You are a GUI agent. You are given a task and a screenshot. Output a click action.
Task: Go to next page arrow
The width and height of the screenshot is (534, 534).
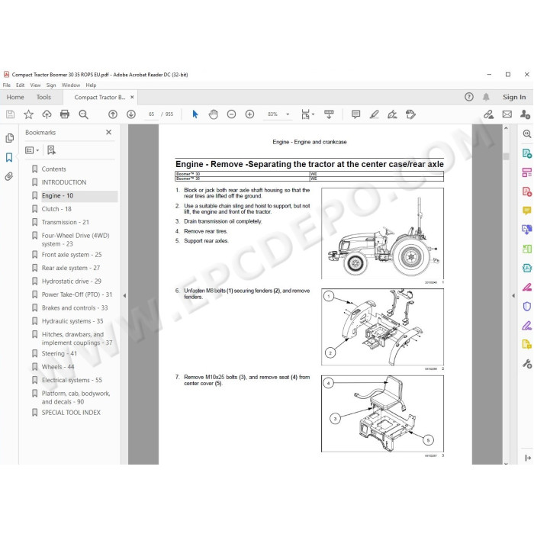[131, 114]
